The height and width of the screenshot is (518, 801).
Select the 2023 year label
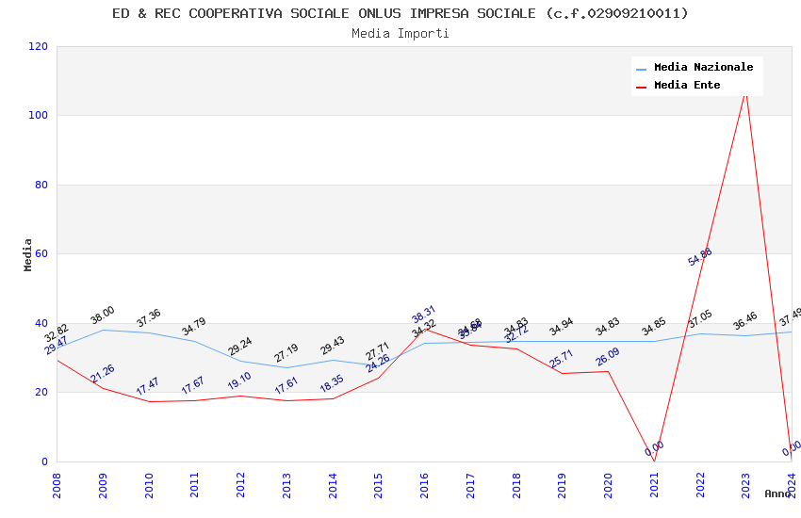(x=745, y=485)
